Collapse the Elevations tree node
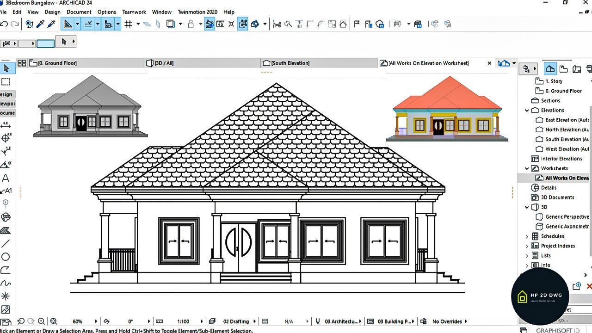This screenshot has height=333, width=592. 527,111
